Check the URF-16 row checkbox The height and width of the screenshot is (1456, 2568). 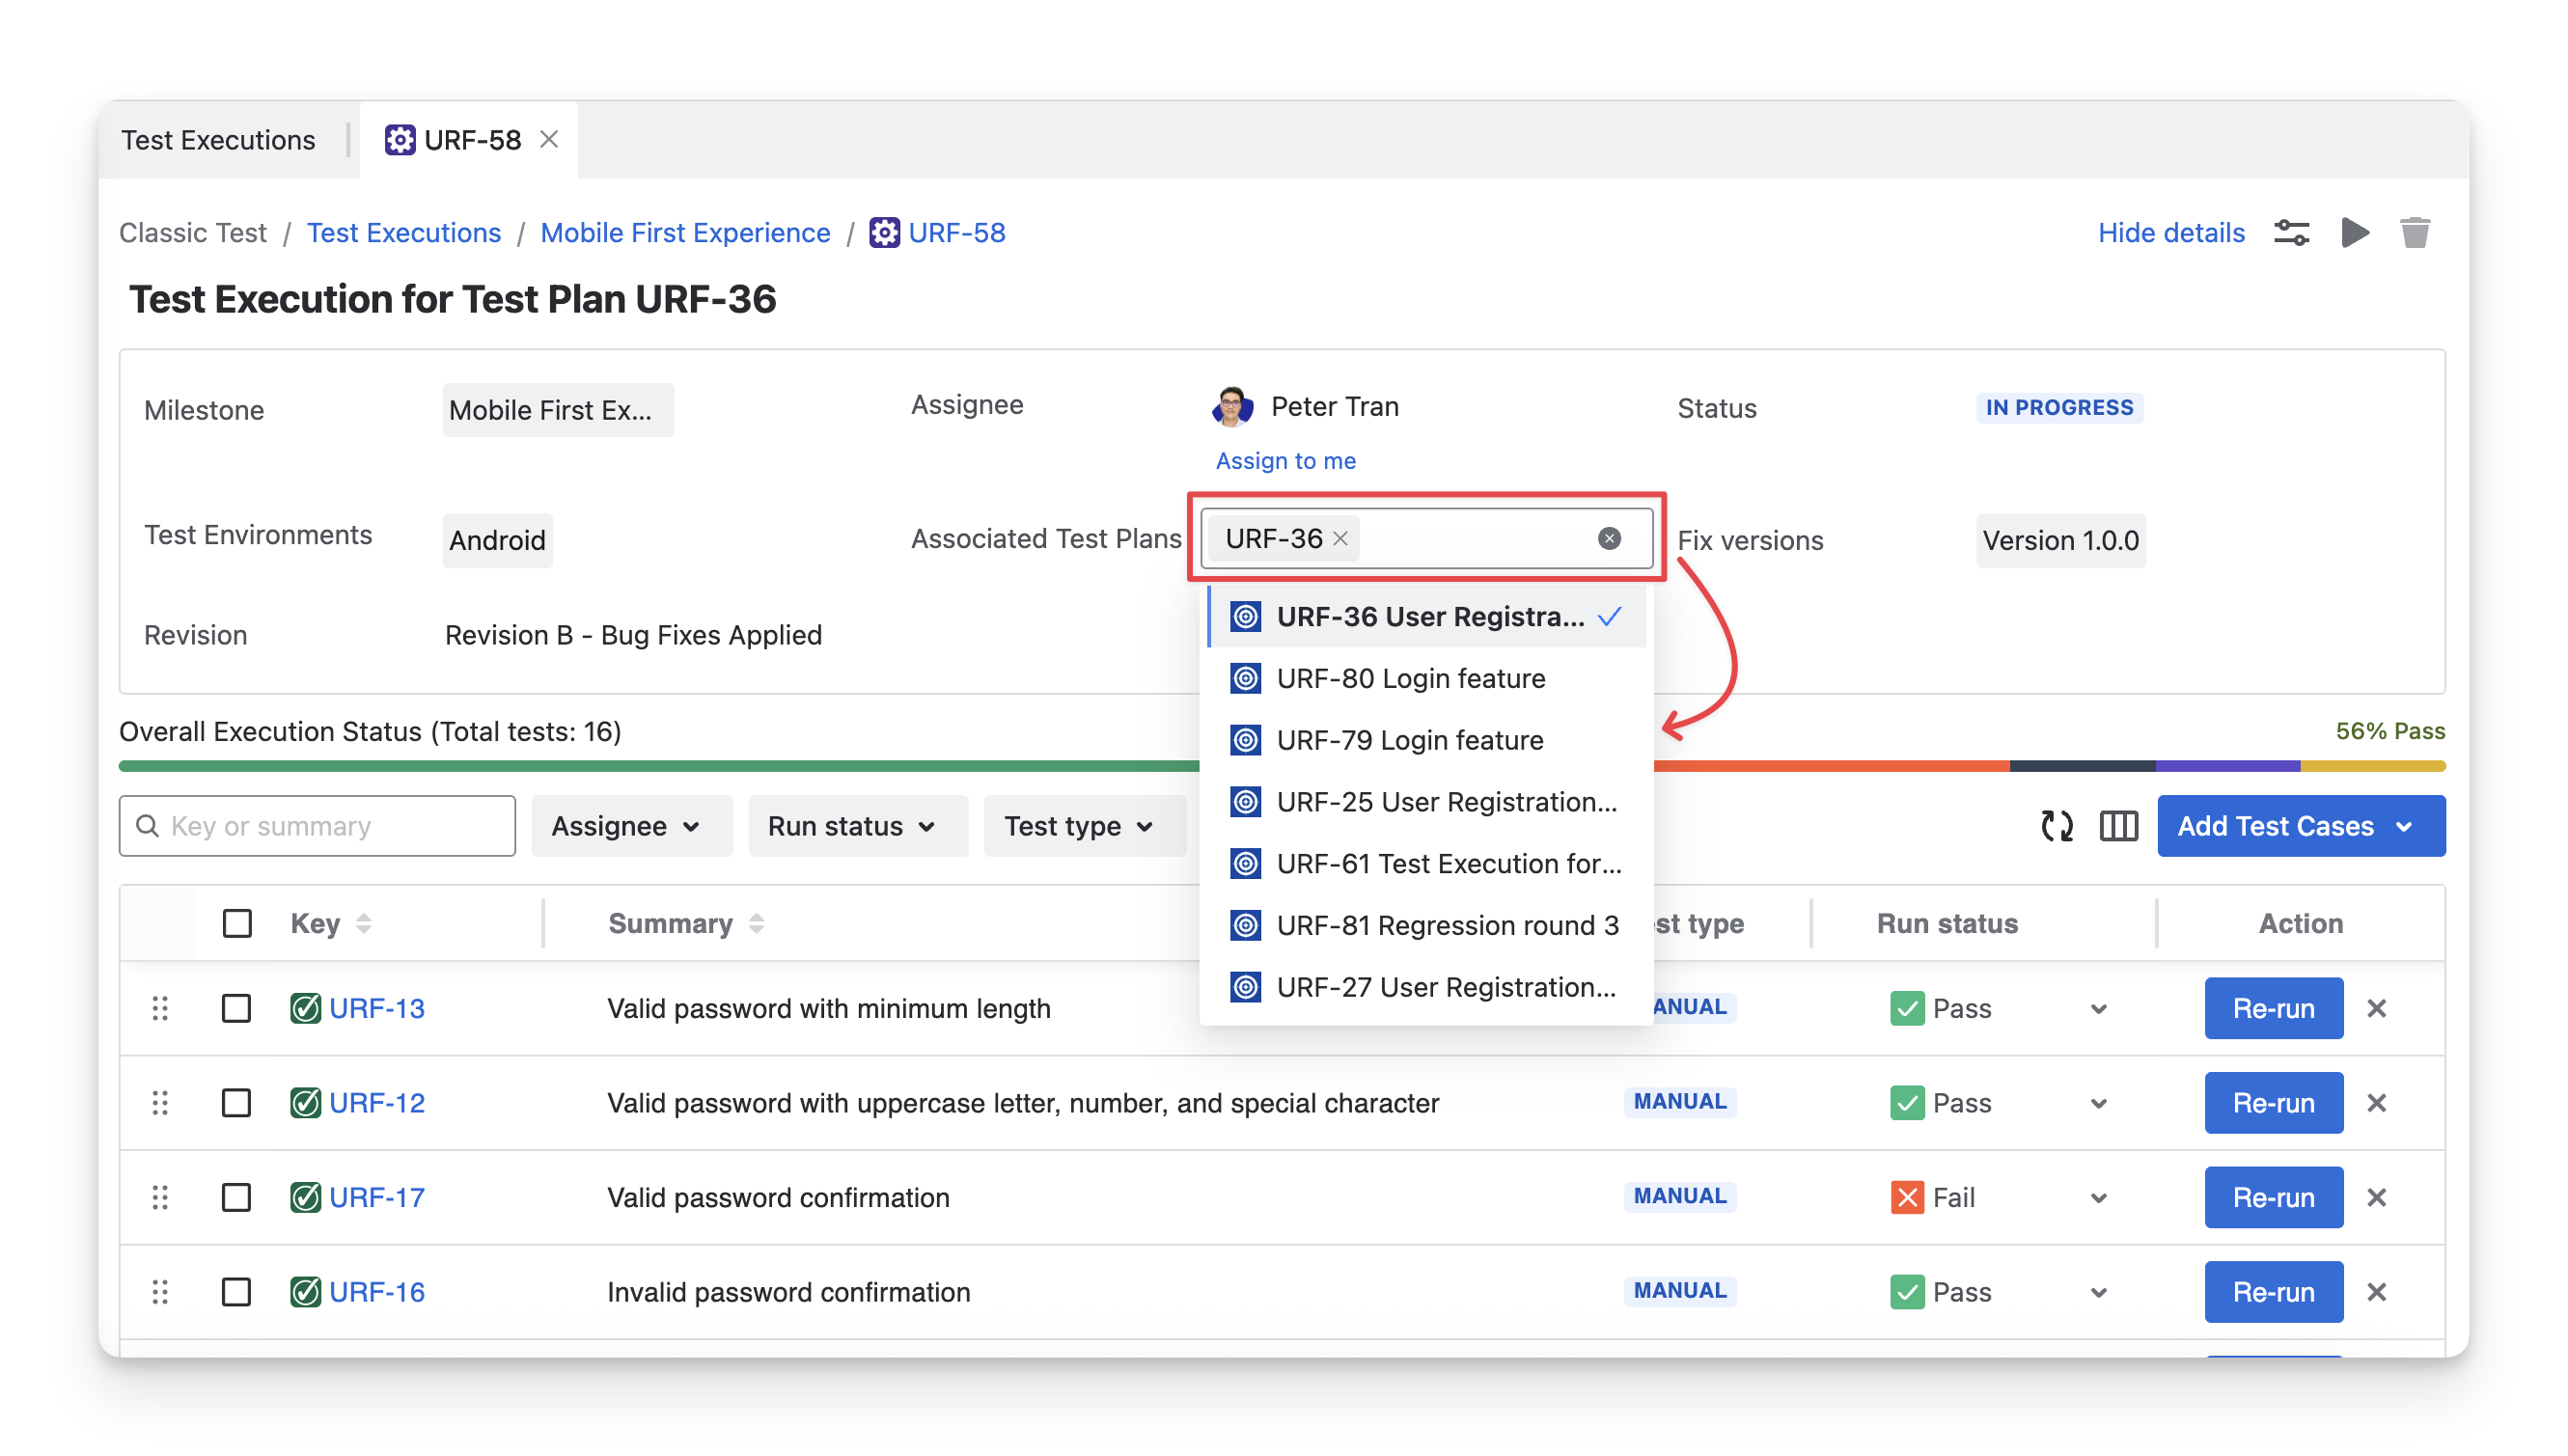(236, 1292)
